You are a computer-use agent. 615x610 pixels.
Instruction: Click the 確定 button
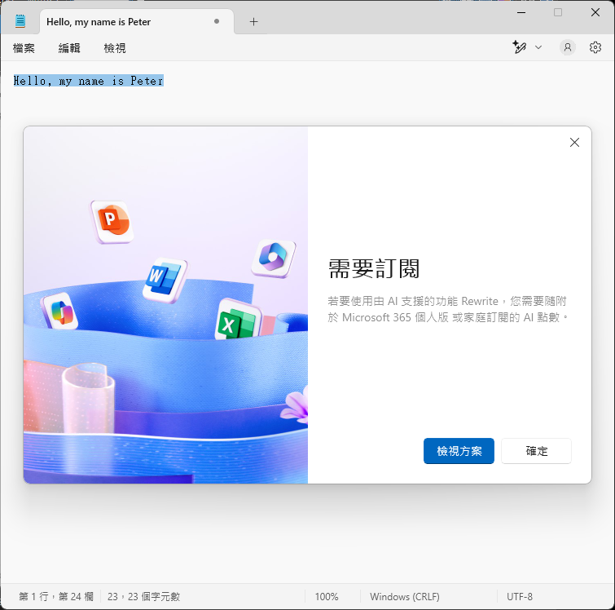(536, 451)
